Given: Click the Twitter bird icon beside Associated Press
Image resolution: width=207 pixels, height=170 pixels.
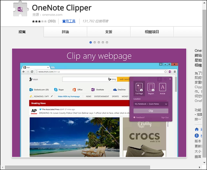Looking at the screenshot, I should [40, 109].
